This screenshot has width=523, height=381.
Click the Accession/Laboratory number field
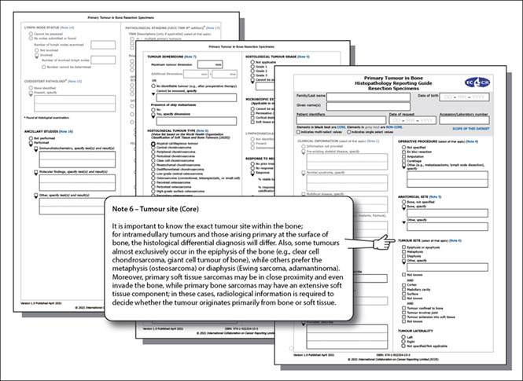pyautogui.click(x=464, y=120)
